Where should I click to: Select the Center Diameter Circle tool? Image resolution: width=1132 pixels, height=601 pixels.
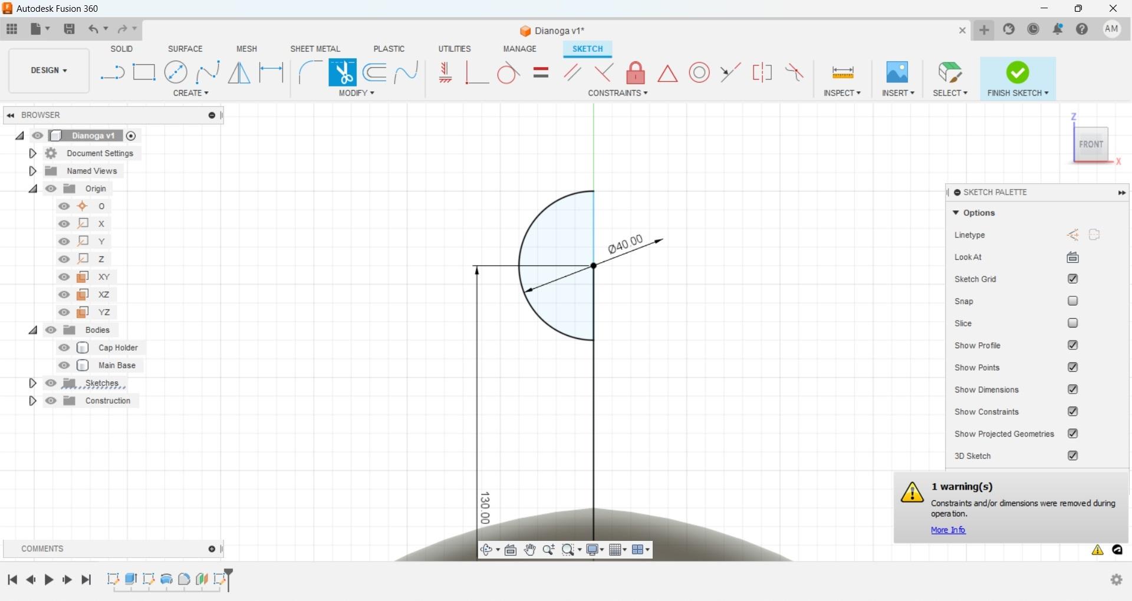click(176, 72)
